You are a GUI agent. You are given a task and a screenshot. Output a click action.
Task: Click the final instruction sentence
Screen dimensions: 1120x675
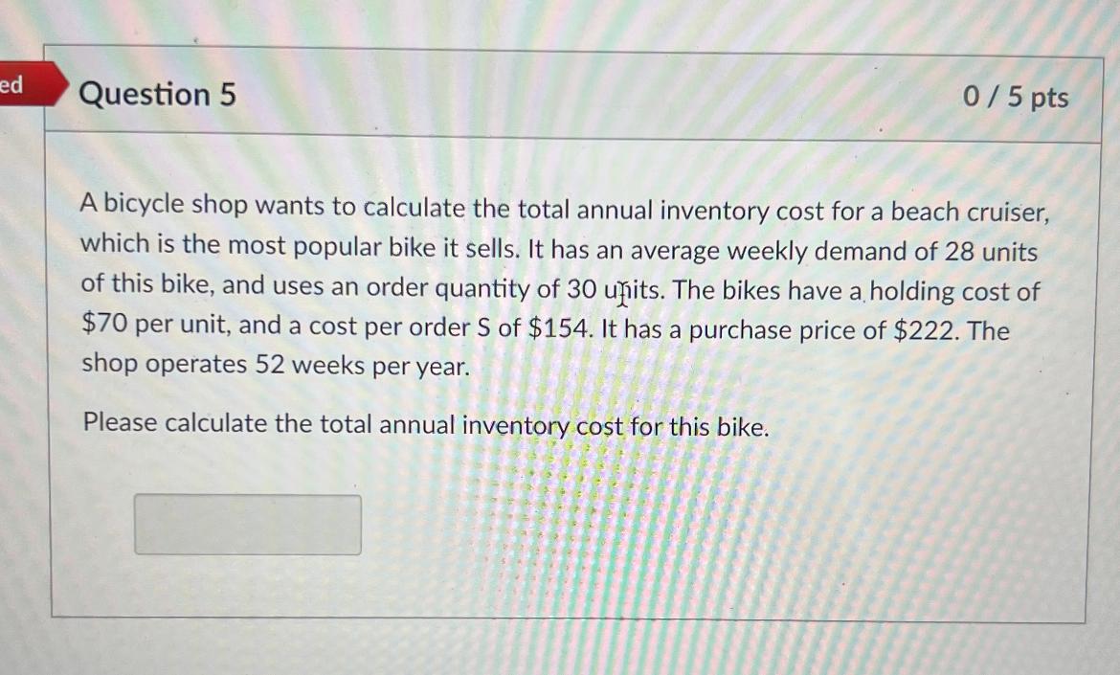[x=424, y=422]
